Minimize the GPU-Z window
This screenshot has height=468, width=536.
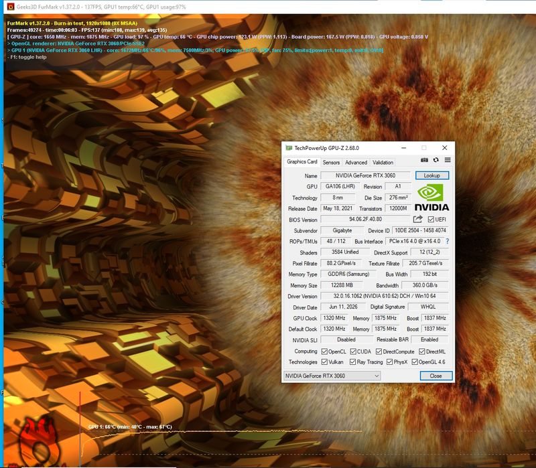[404, 148]
